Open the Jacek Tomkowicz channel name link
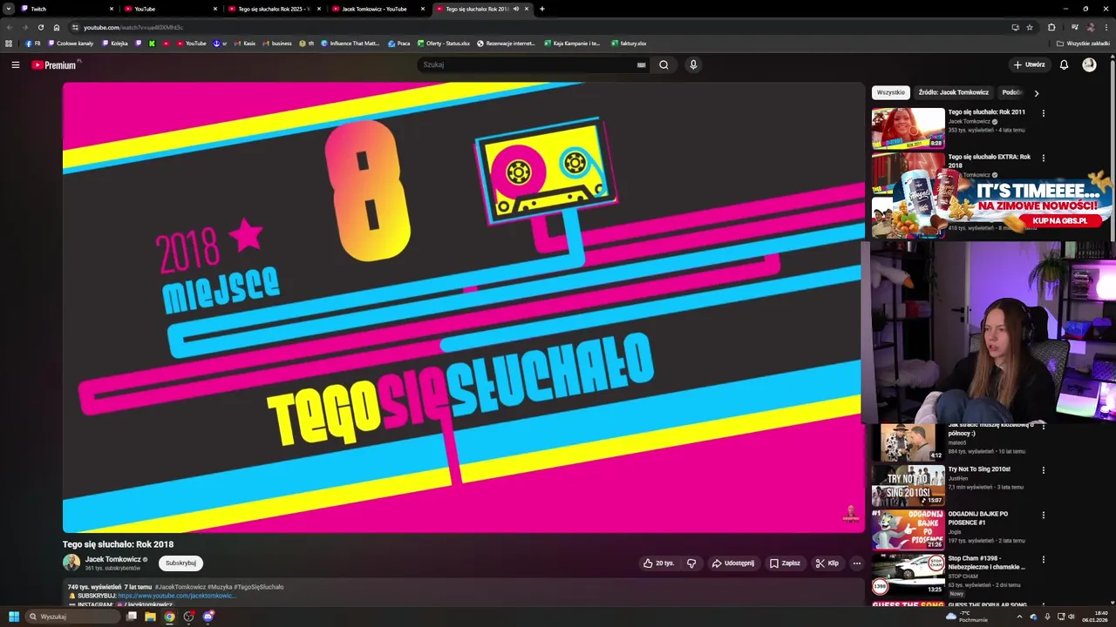 pos(112,559)
